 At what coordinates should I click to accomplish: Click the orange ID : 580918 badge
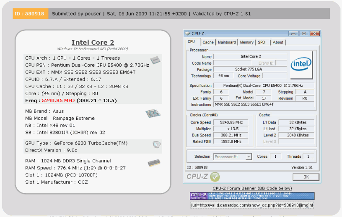point(30,13)
